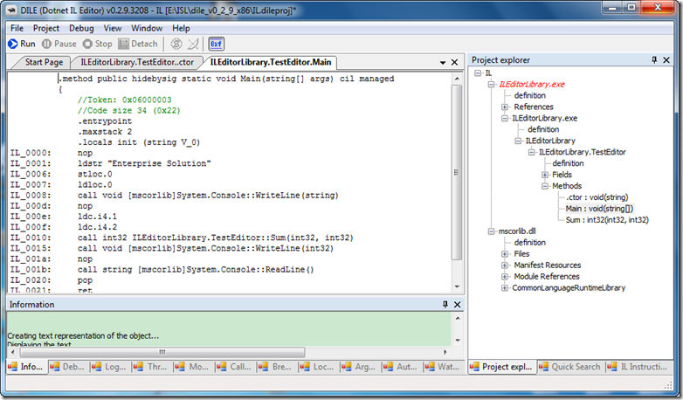
Task: Click the code editor scroll up arrow
Action: (x=457, y=79)
